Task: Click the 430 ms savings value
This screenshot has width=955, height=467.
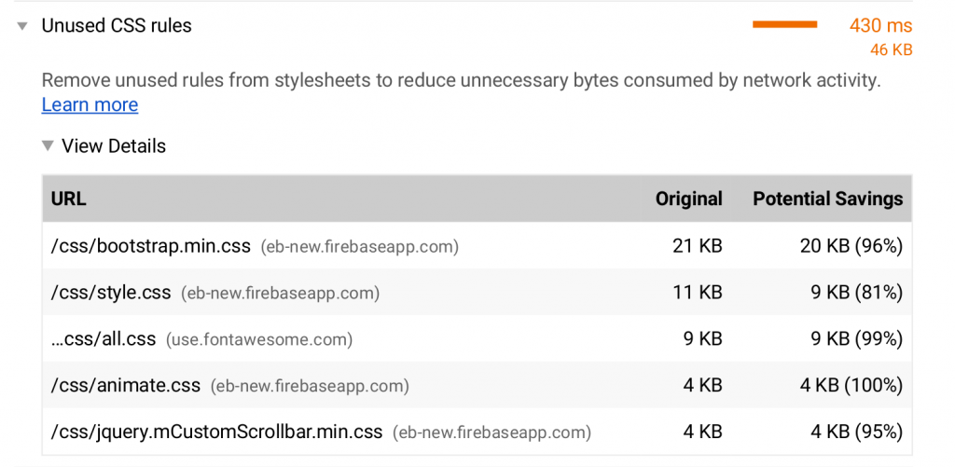Action: (x=880, y=26)
